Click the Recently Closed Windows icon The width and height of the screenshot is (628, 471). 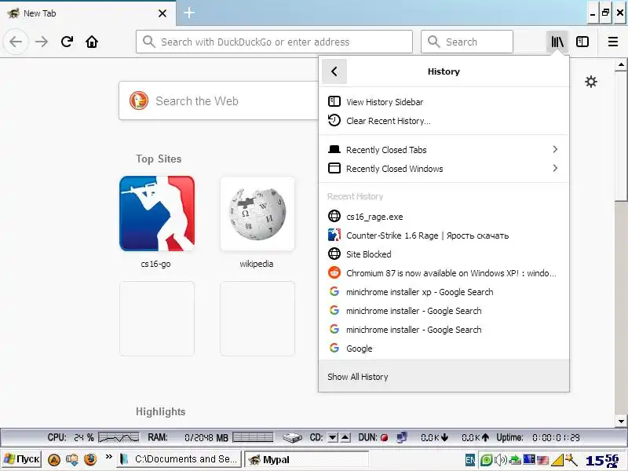[334, 168]
